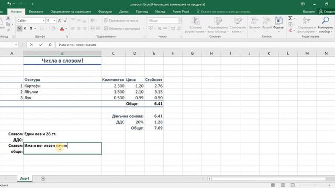Click the Fill down icon in editing group
The height and width of the screenshot is (188, 335).
click(291, 25)
